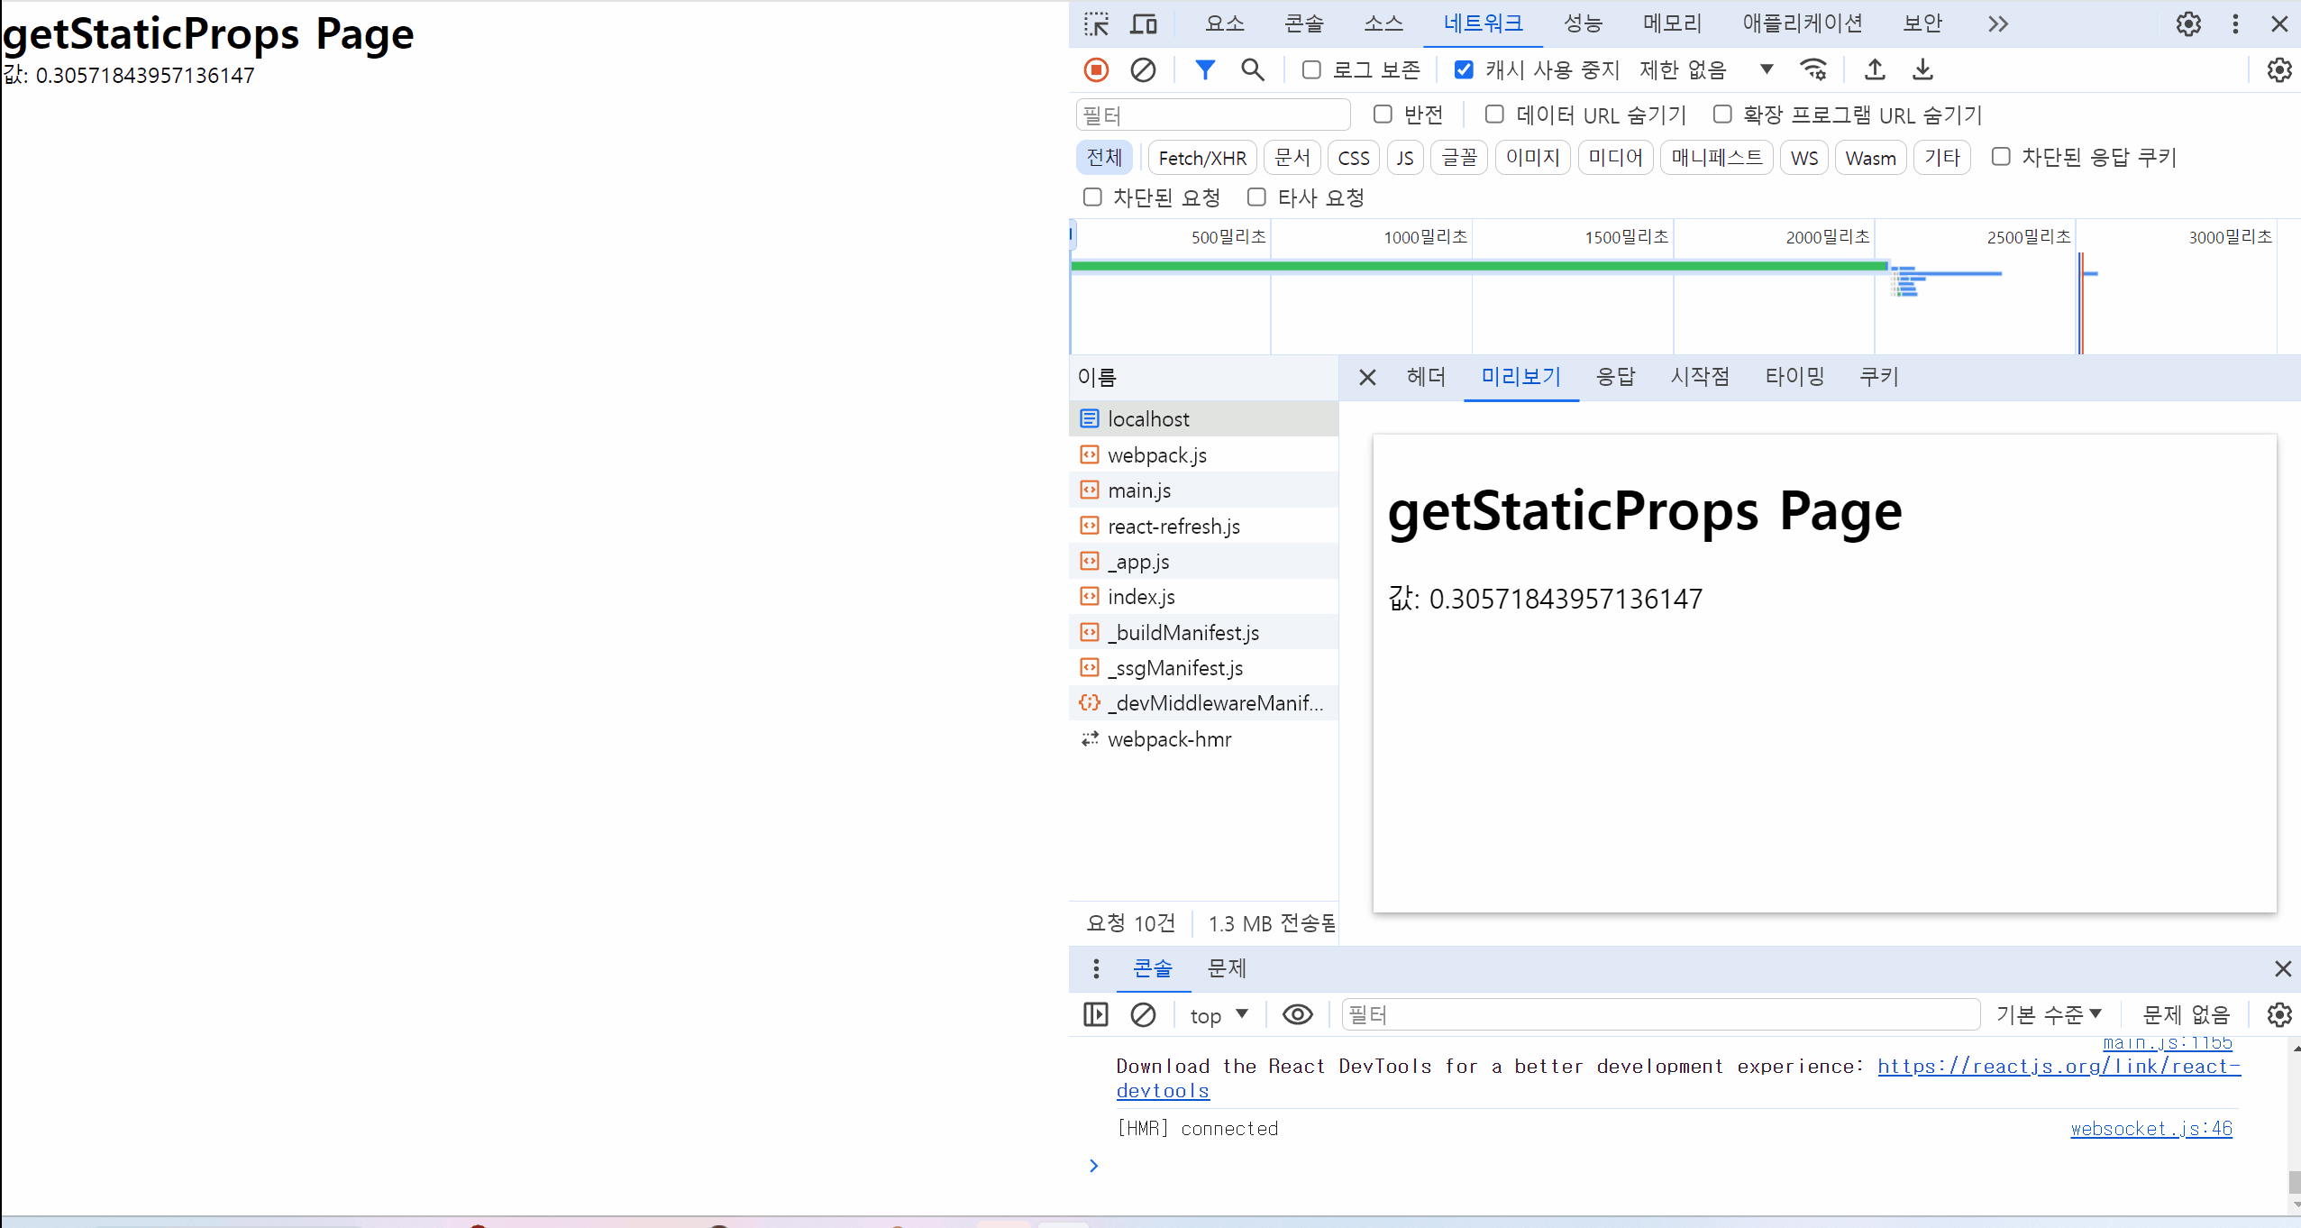Switch to the 타이밍 tab
The height and width of the screenshot is (1228, 2301).
coord(1794,377)
